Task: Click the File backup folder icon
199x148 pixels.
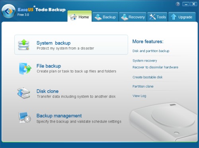Action: (25, 69)
